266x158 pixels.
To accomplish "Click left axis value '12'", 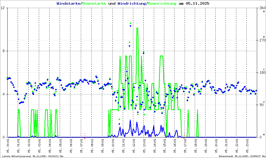I will [3, 8].
